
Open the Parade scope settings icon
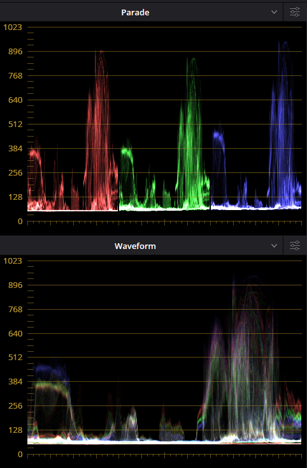295,12
